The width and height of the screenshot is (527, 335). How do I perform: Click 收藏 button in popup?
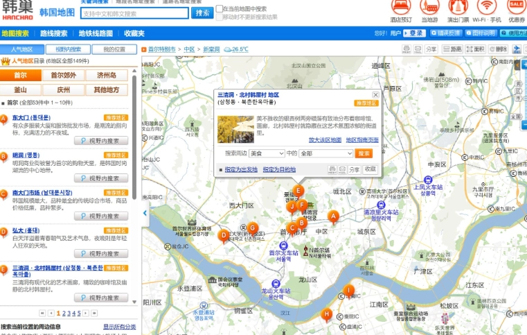[370, 169]
